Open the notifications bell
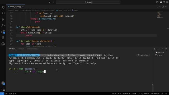 [x=166, y=94]
